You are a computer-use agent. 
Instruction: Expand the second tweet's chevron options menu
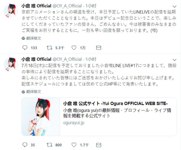(175, 60)
